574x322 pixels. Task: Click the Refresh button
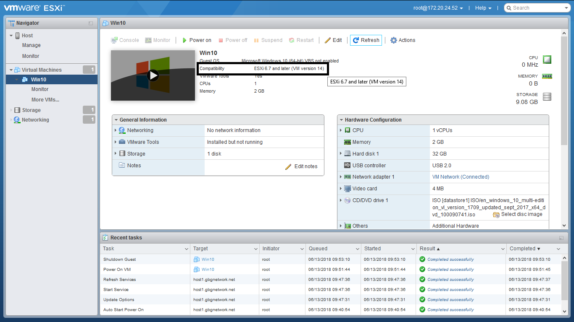[366, 40]
